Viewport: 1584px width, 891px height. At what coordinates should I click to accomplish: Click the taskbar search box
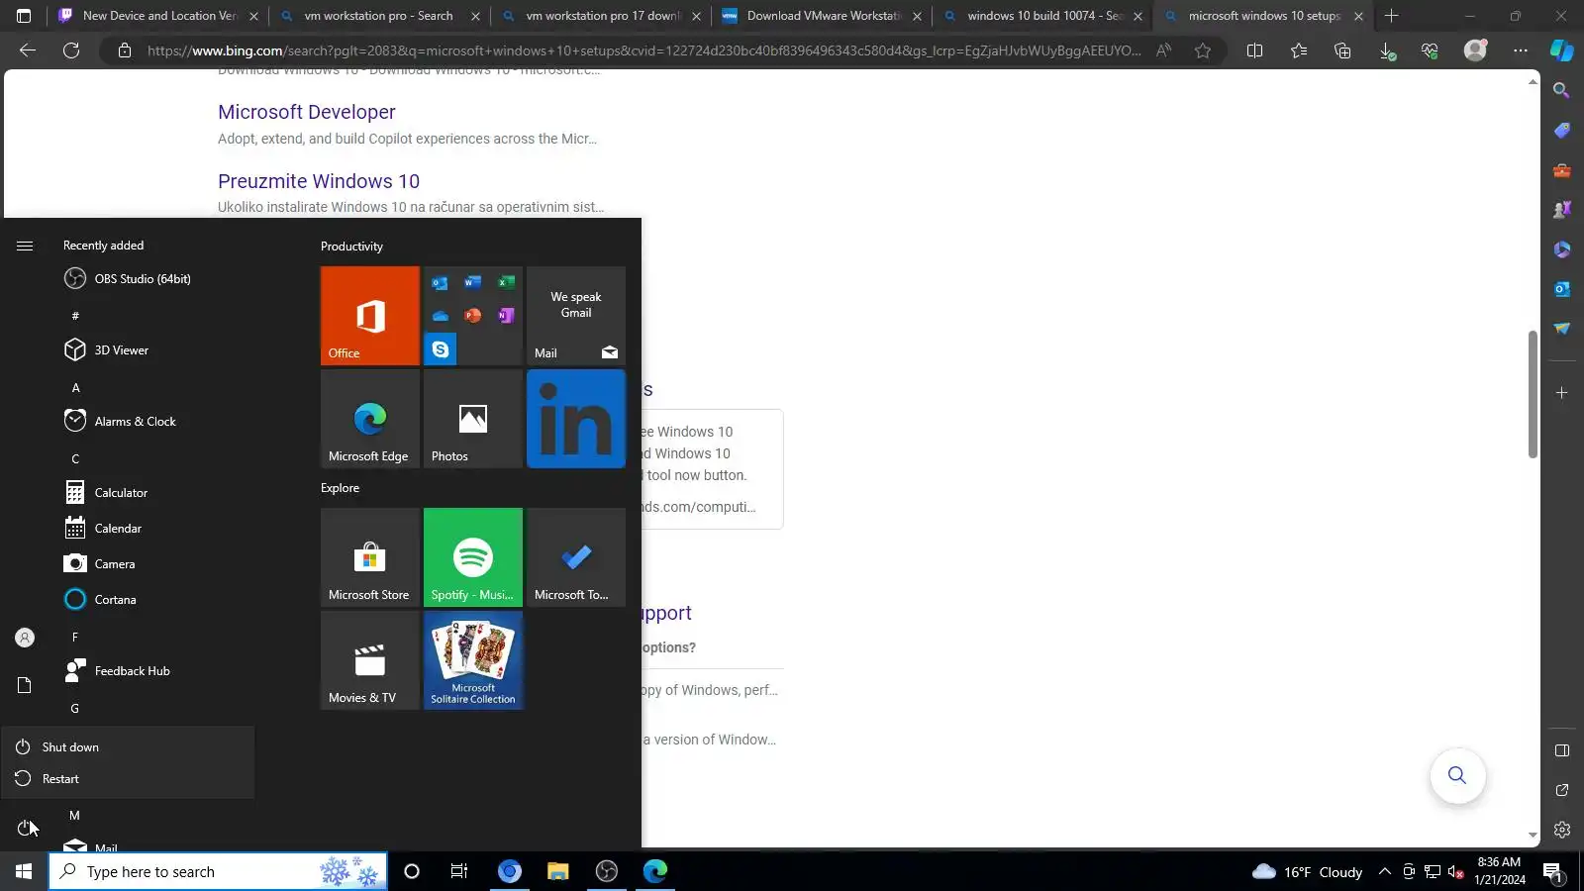[x=218, y=871]
